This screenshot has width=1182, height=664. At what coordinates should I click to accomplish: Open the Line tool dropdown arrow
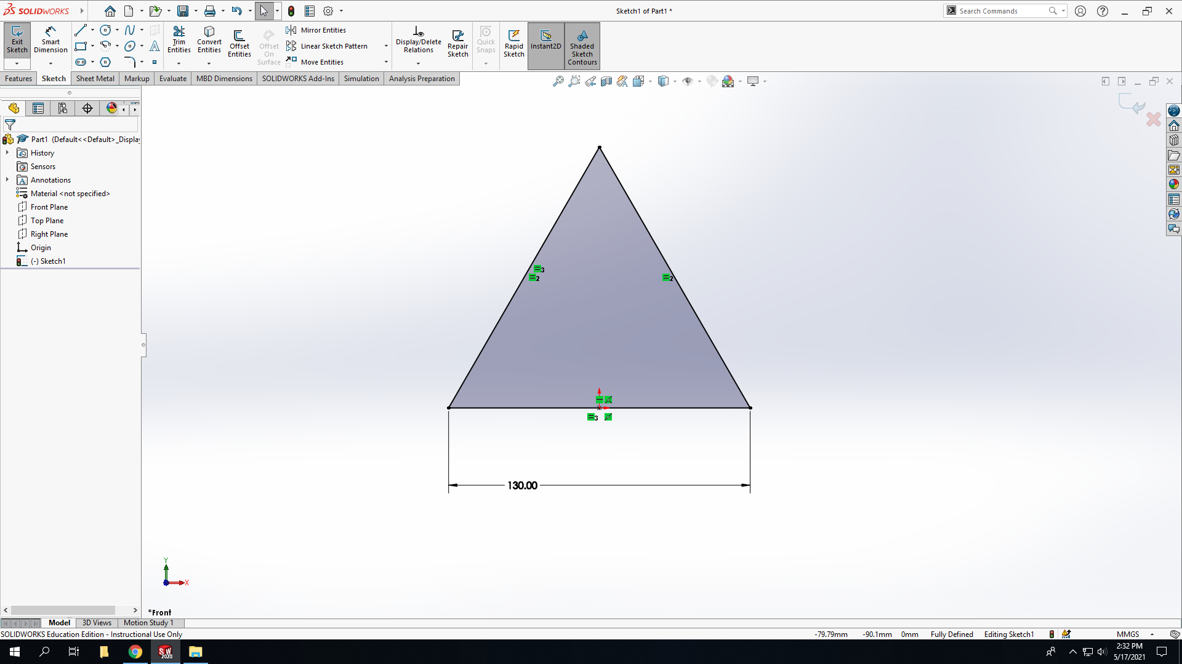pos(92,30)
